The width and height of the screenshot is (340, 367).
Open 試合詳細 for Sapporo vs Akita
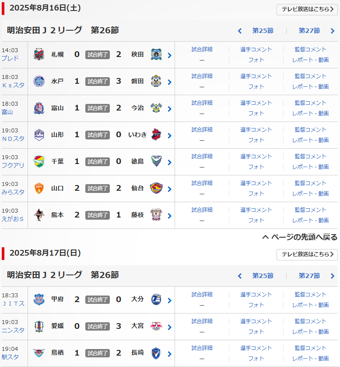[x=202, y=50]
